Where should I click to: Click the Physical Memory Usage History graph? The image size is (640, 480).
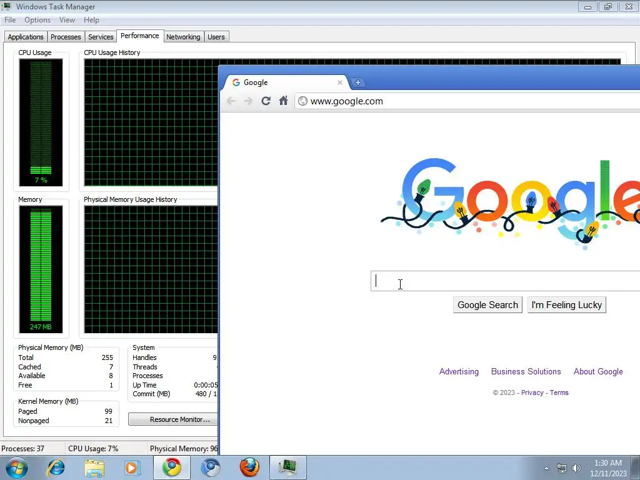(x=151, y=269)
